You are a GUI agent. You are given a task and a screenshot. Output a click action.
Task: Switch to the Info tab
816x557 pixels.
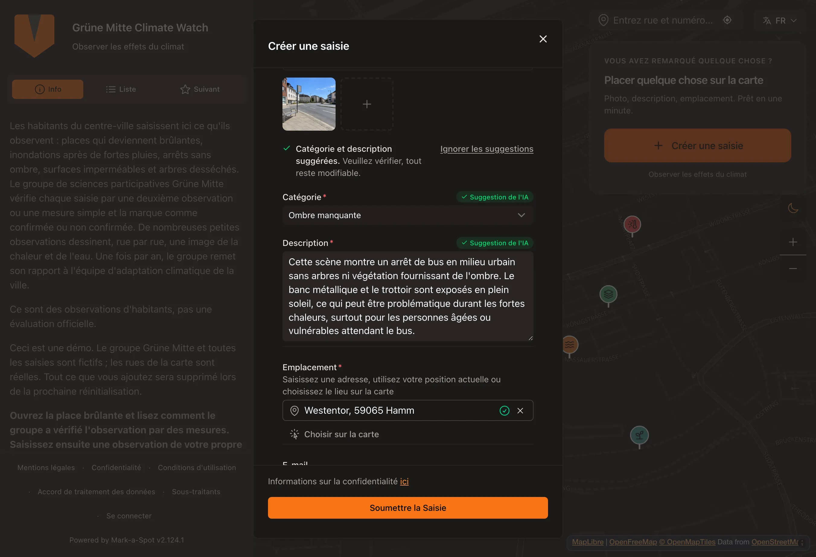(x=48, y=89)
